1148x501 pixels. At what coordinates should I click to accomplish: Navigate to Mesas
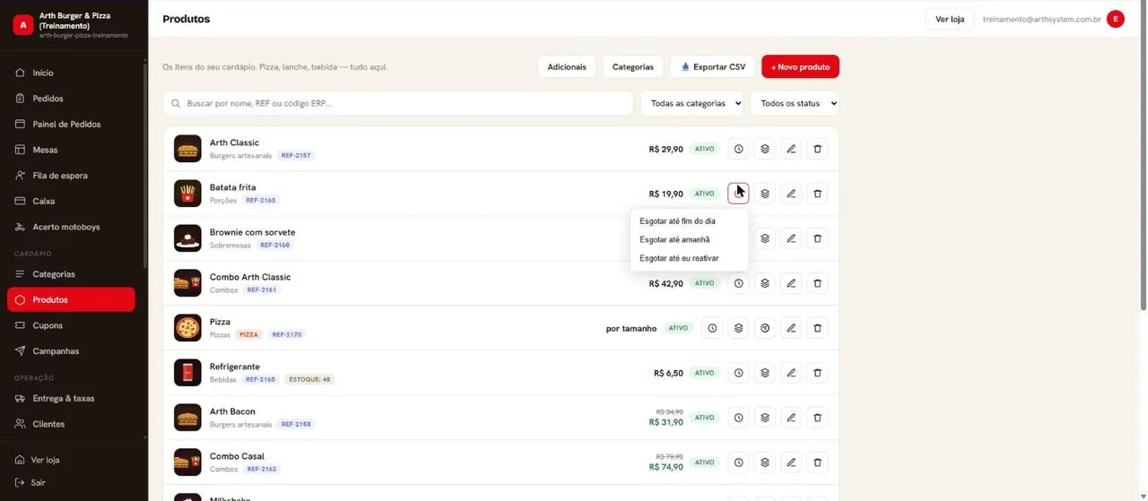tap(71, 150)
